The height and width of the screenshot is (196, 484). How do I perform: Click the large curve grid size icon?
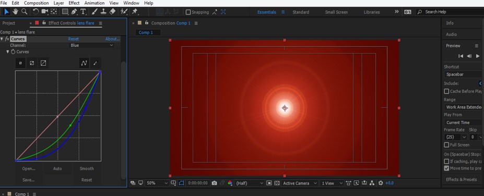(x=43, y=63)
